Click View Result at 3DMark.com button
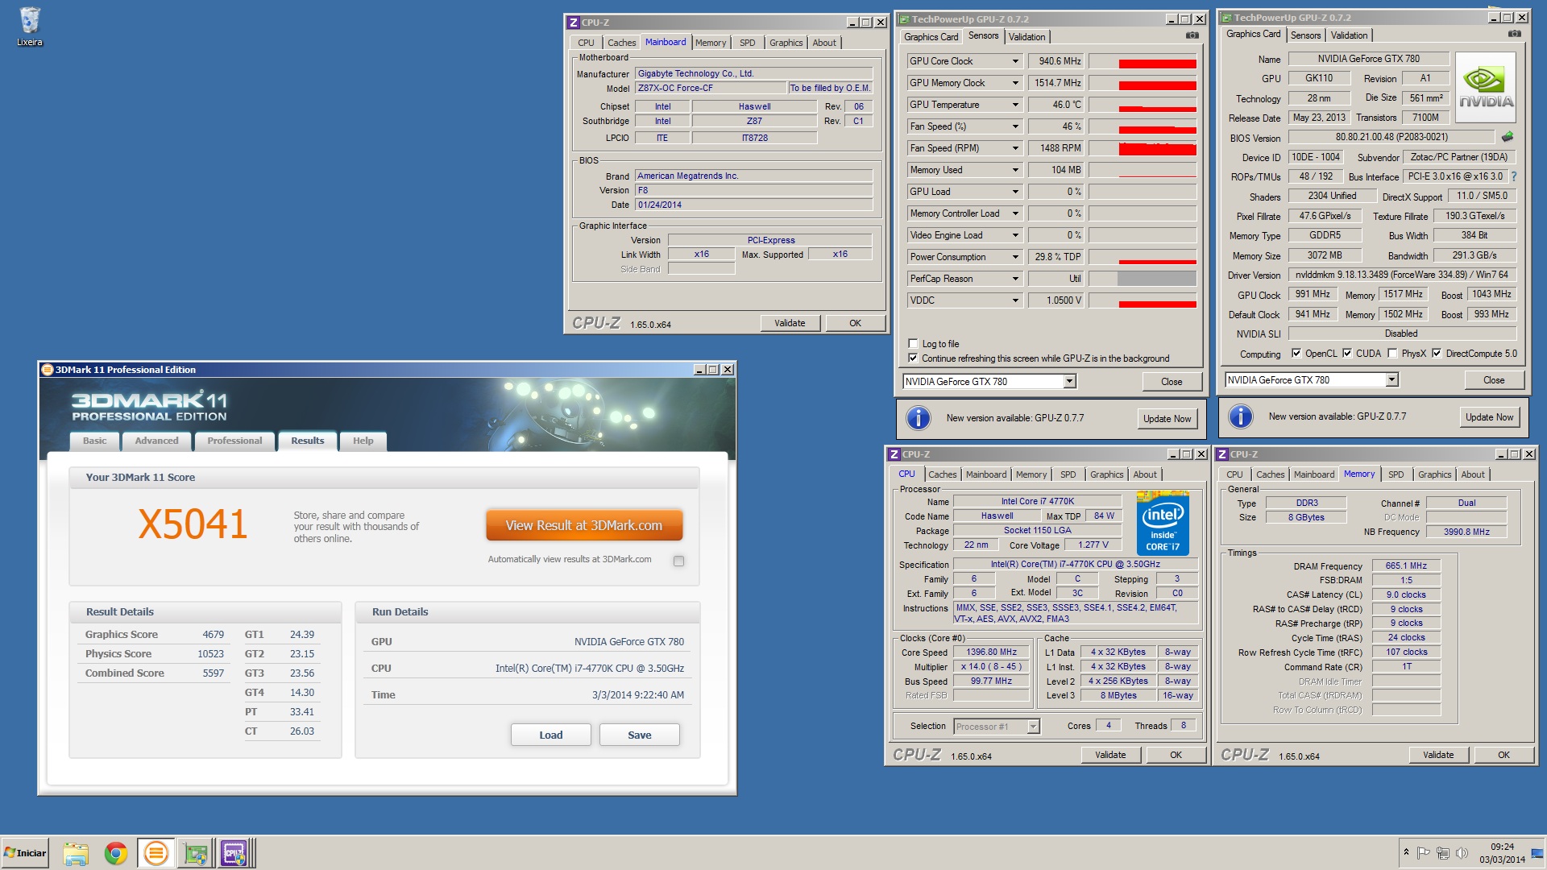This screenshot has width=1547, height=870. point(584,525)
